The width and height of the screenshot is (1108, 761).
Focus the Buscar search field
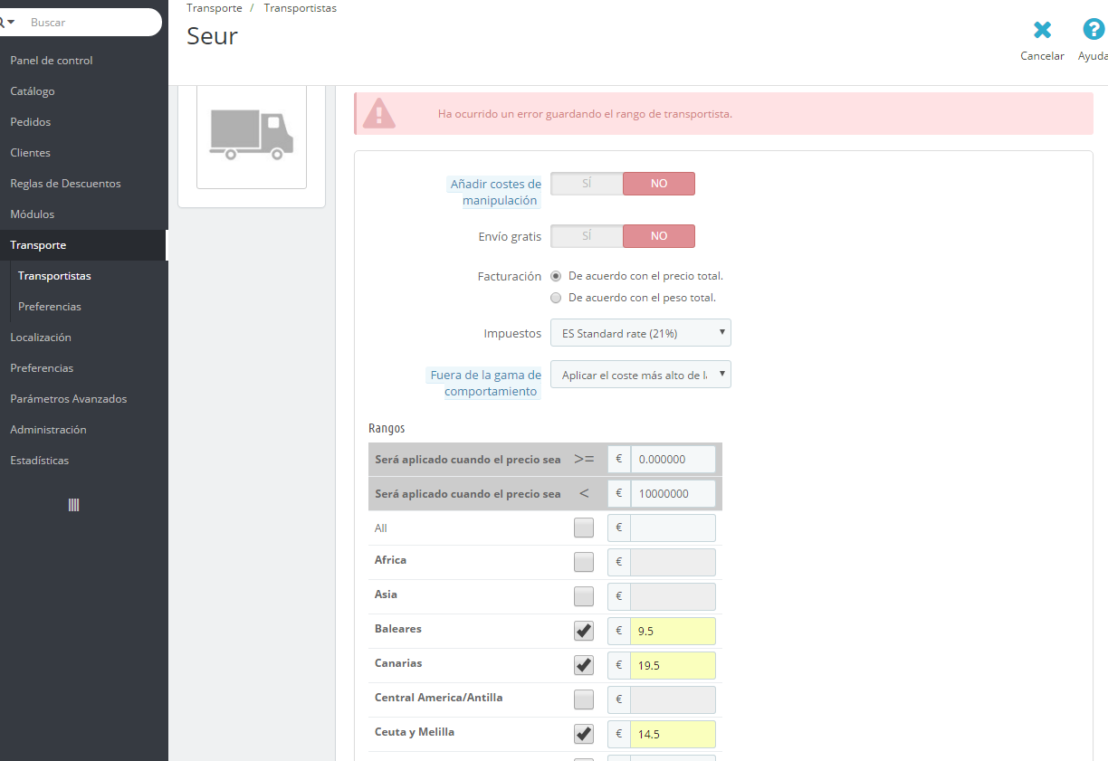91,22
